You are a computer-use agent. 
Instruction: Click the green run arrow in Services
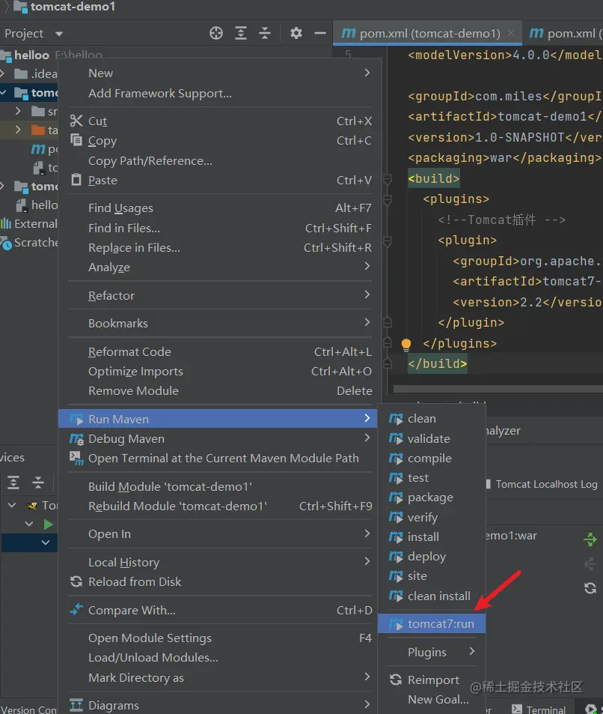pyautogui.click(x=48, y=524)
